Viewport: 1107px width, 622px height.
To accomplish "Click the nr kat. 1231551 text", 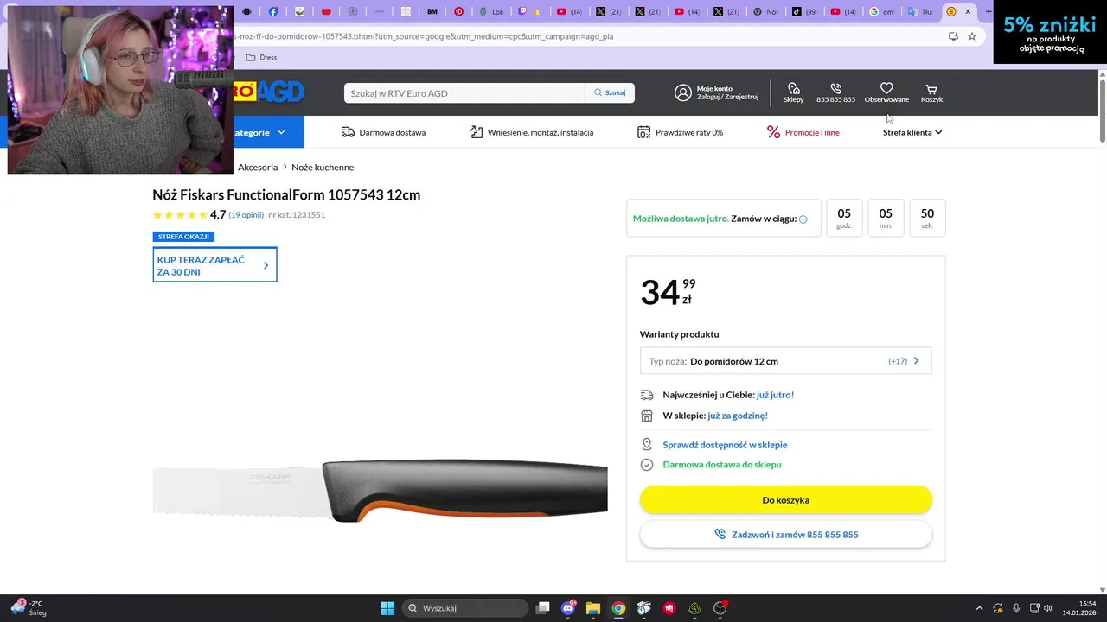I will point(297,215).
